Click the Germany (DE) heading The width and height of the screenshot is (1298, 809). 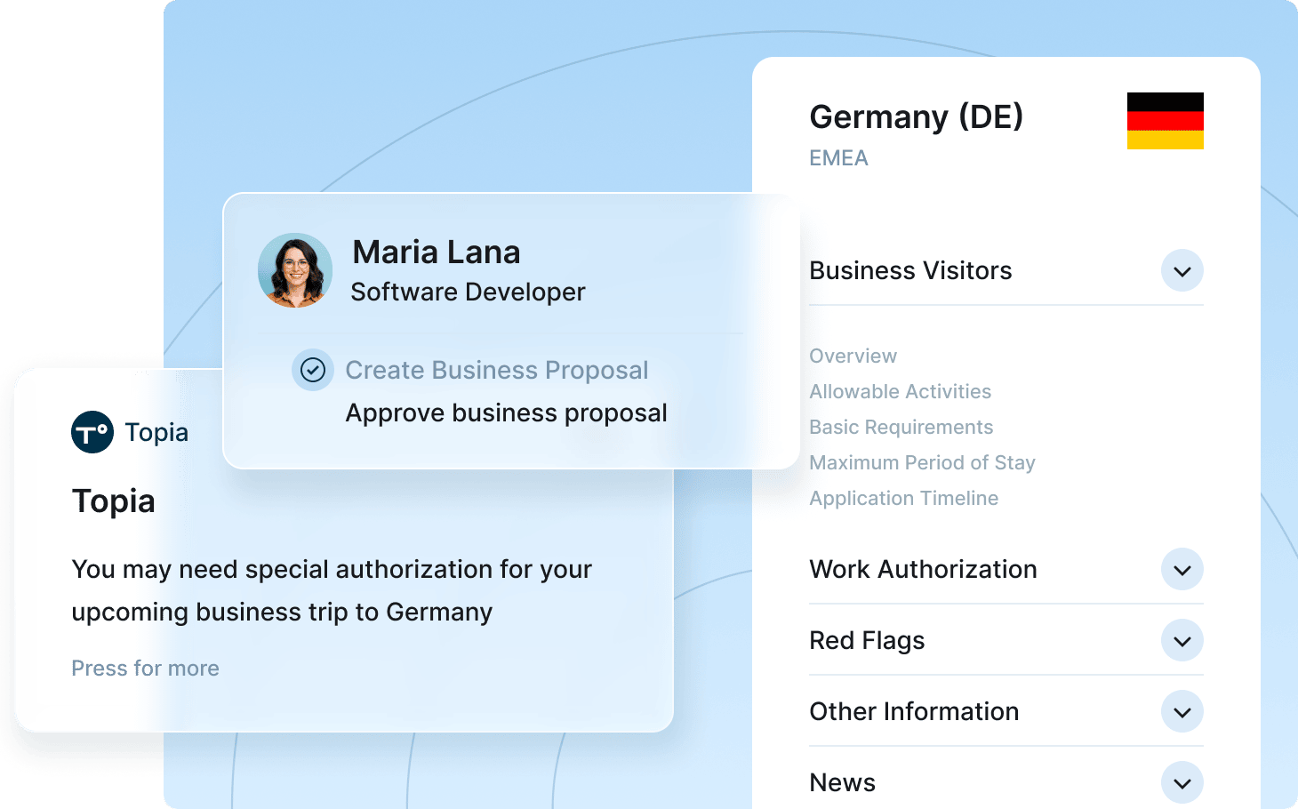point(916,117)
